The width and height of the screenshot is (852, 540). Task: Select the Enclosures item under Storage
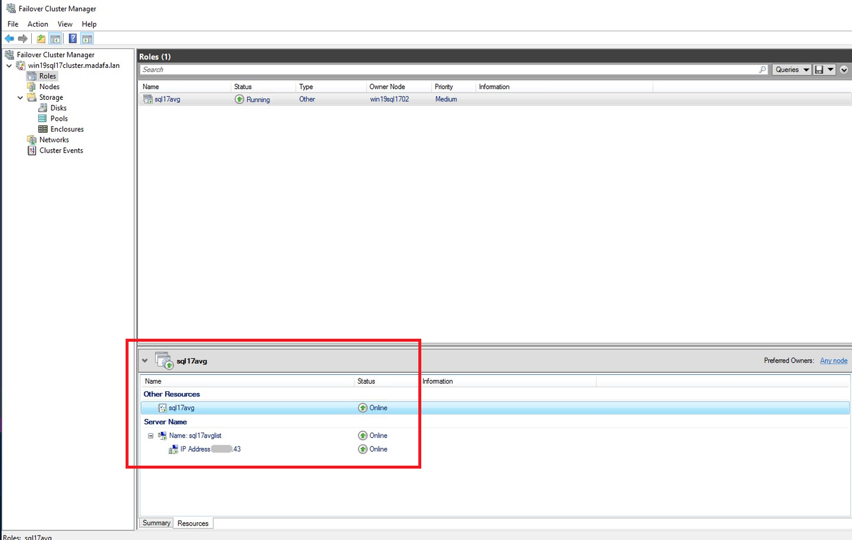(67, 129)
